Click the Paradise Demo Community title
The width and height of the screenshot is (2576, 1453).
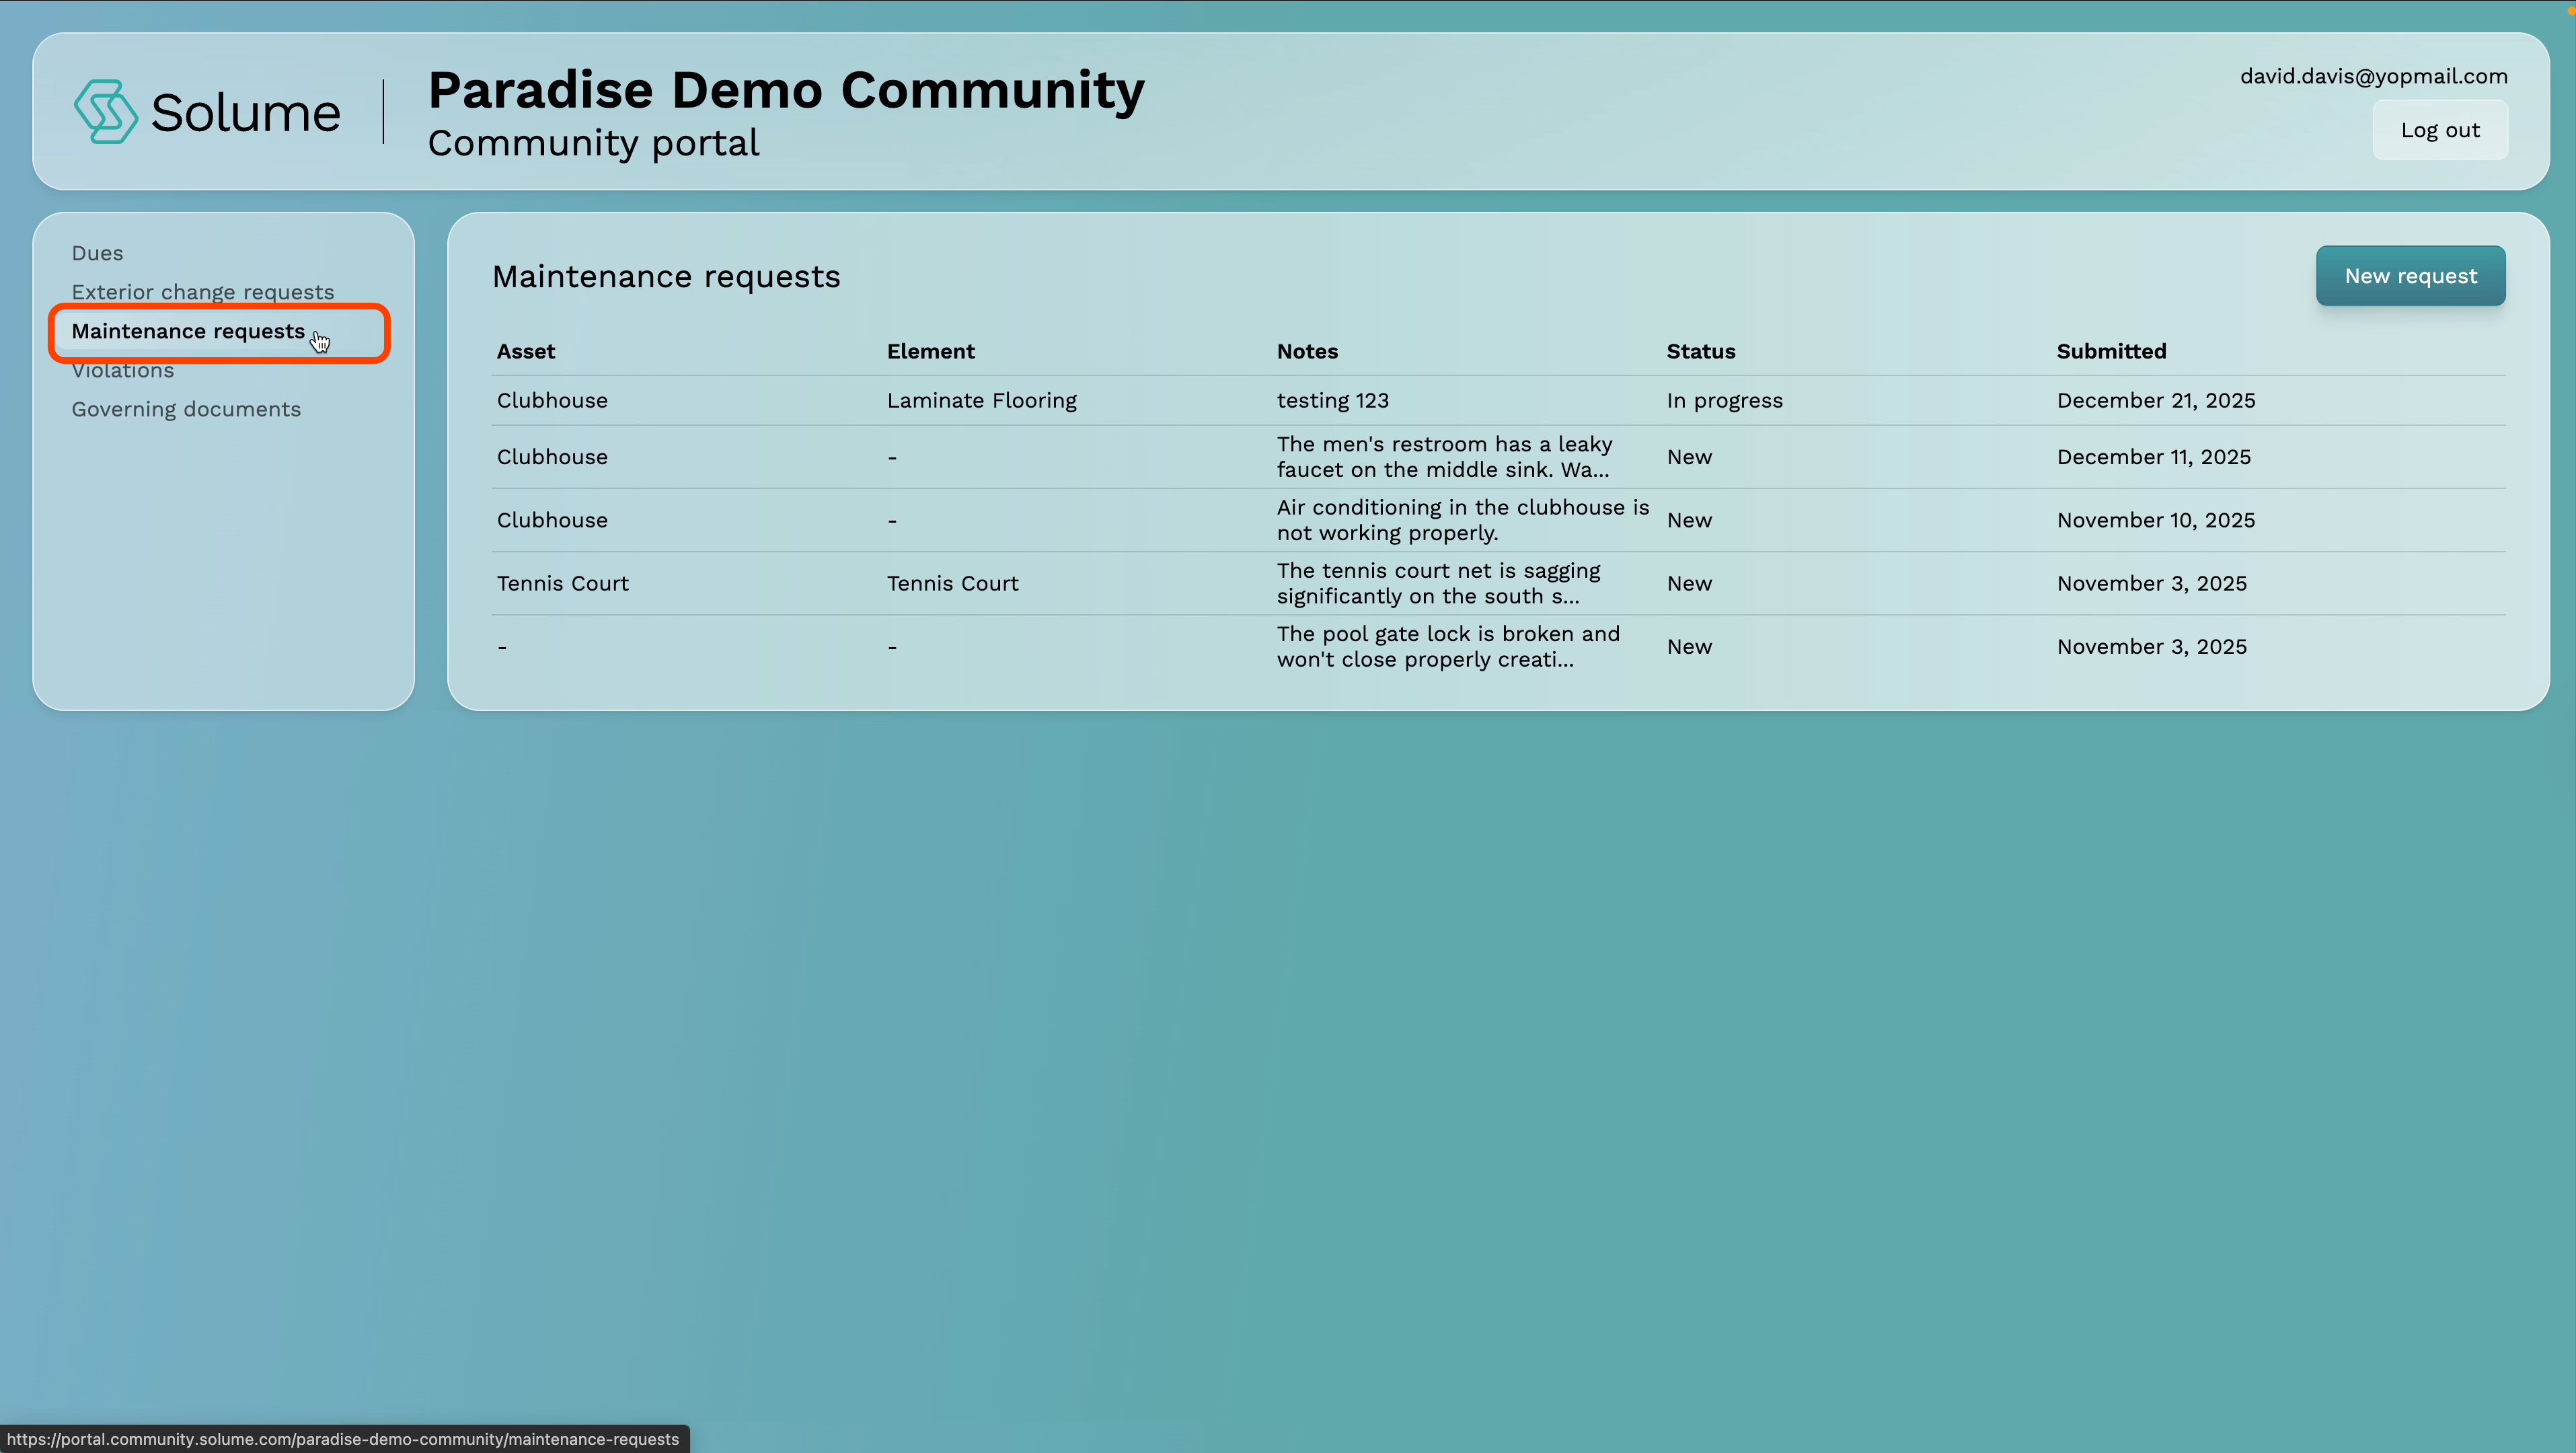(x=786, y=90)
